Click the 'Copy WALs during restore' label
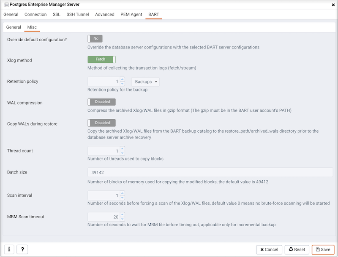This screenshot has width=338, height=257. 32,124
